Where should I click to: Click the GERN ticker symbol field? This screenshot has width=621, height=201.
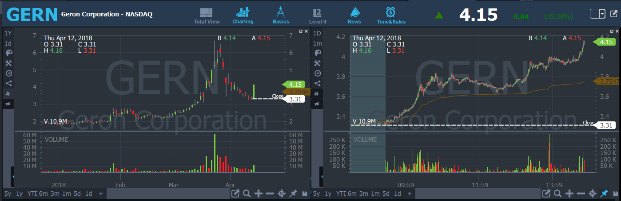(32, 15)
